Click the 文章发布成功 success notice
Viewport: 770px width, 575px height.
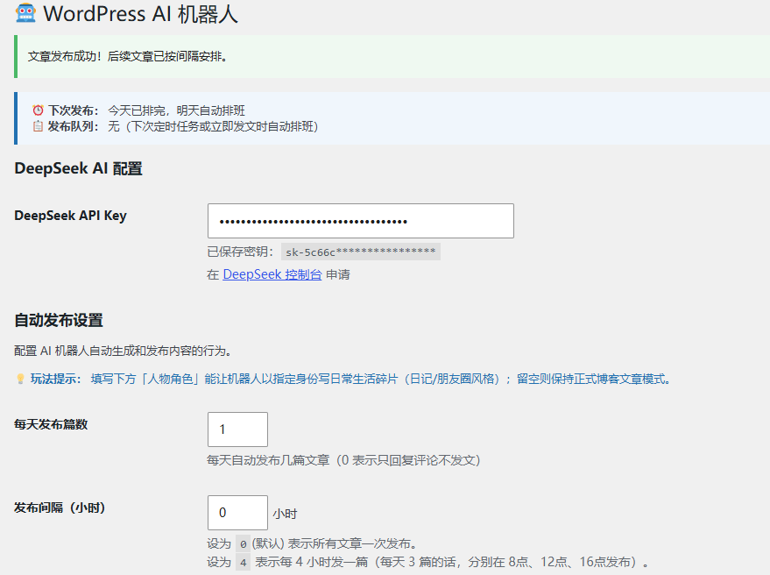coord(392,56)
